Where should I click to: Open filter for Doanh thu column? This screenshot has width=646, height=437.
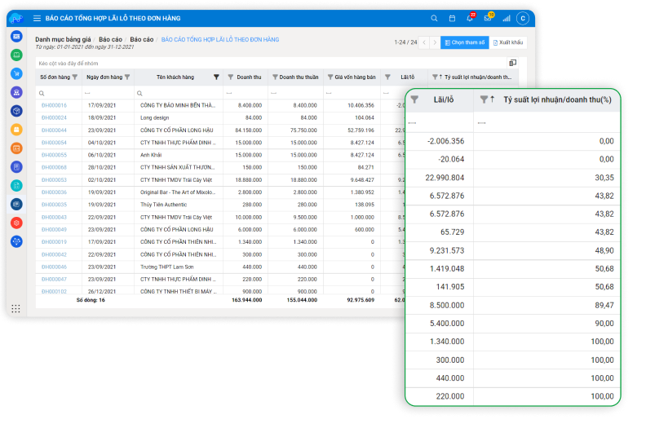pos(230,77)
